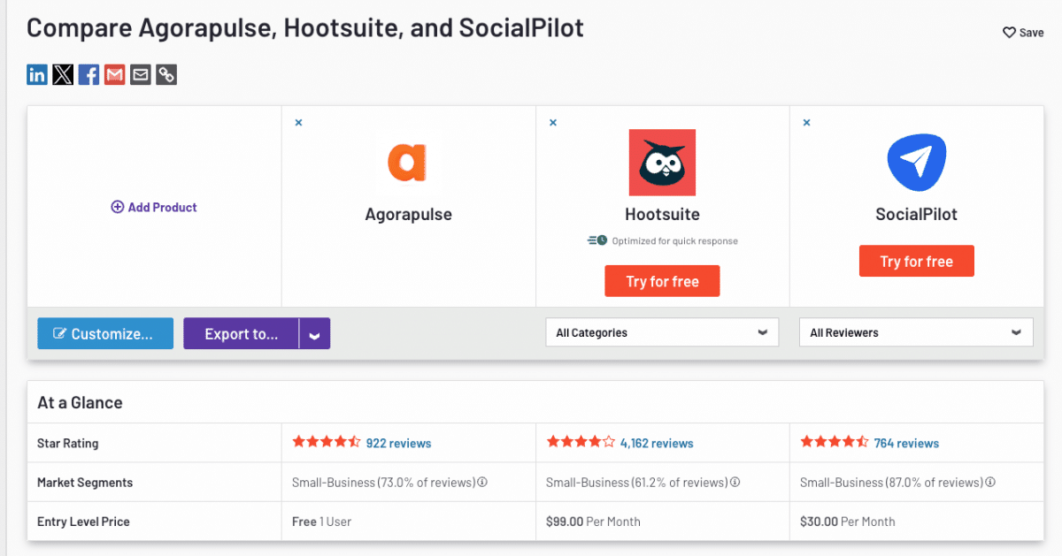The height and width of the screenshot is (556, 1062).
Task: Open the All Categories dropdown
Action: 662,331
